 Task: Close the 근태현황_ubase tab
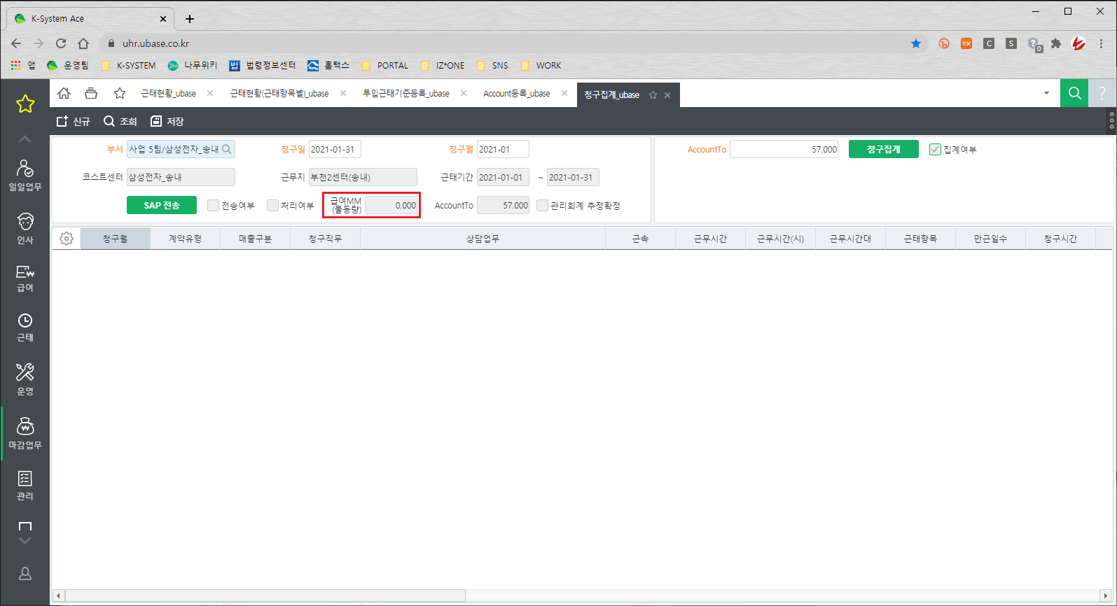210,93
